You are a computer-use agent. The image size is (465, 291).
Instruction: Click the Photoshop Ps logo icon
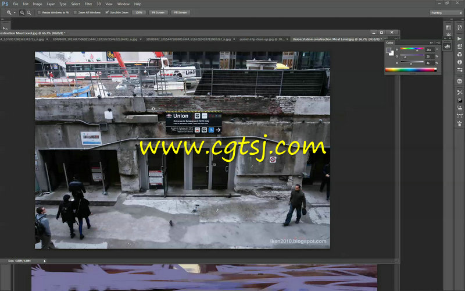pos(5,4)
